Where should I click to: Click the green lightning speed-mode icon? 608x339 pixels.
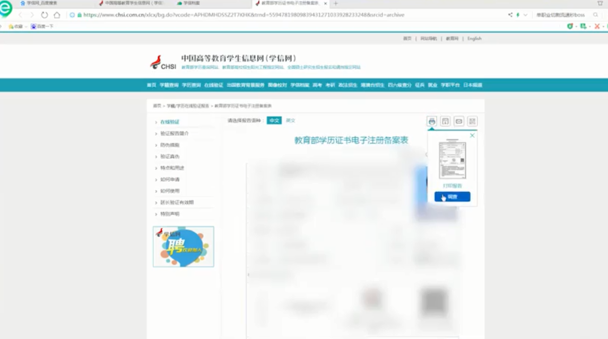coord(518,15)
